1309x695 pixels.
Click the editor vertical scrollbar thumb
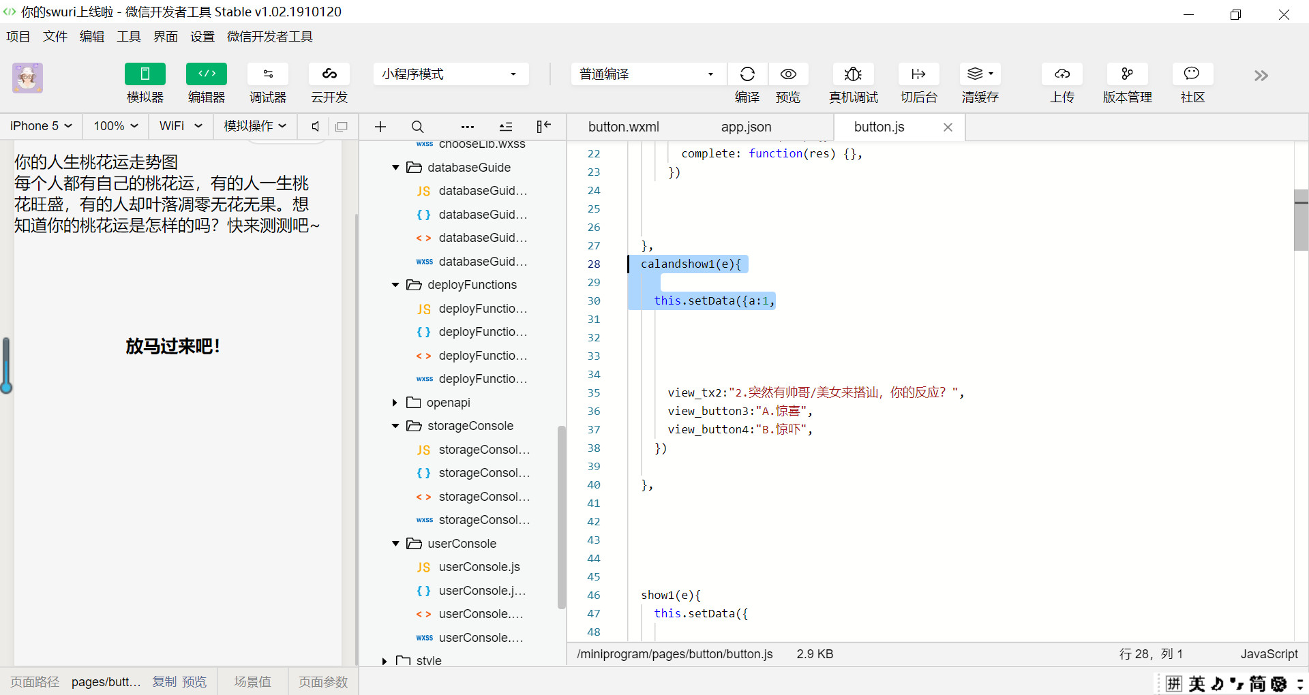click(1301, 221)
